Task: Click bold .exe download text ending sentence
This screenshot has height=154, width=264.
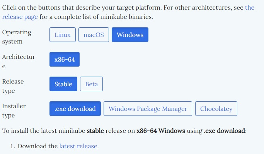Action: (224, 131)
